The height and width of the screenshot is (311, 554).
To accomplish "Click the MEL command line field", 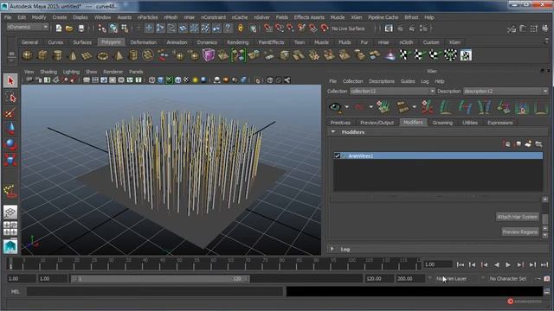I will tap(154, 292).
